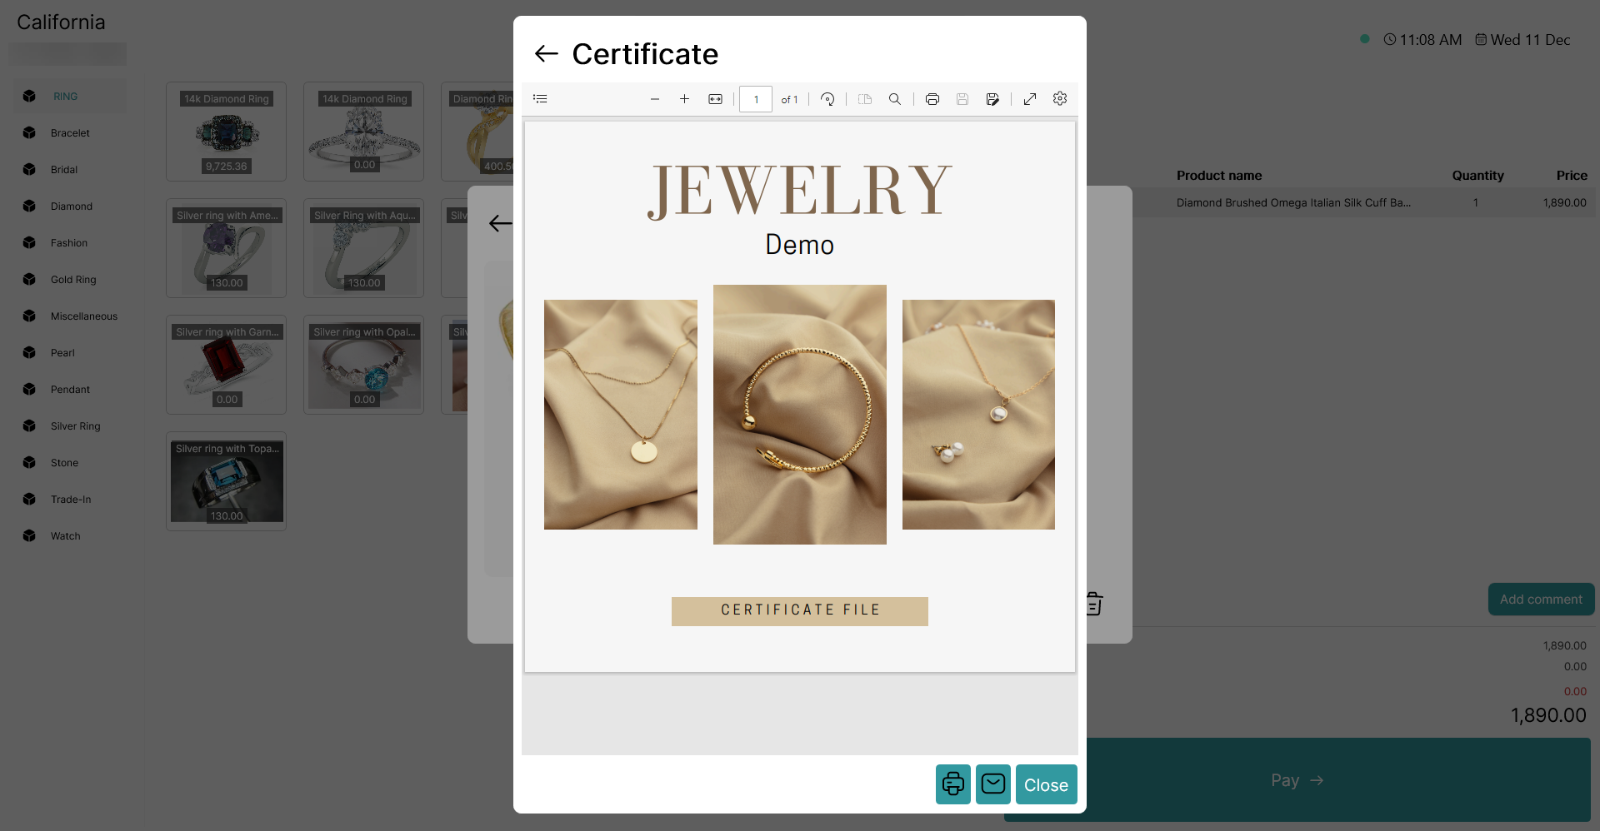This screenshot has width=1600, height=831.
Task: Select Silver ring with Amethyst product
Action: pos(226,248)
